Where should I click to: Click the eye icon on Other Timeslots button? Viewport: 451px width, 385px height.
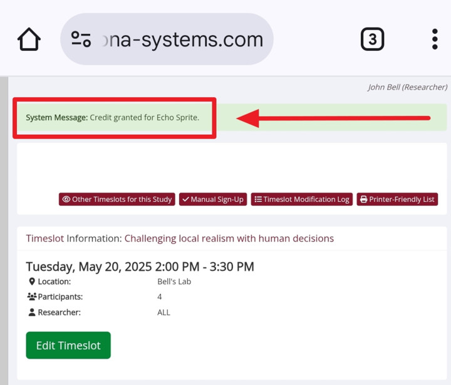(x=66, y=199)
